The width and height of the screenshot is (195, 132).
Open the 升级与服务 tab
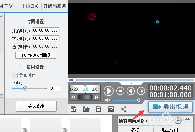[x=55, y=6]
